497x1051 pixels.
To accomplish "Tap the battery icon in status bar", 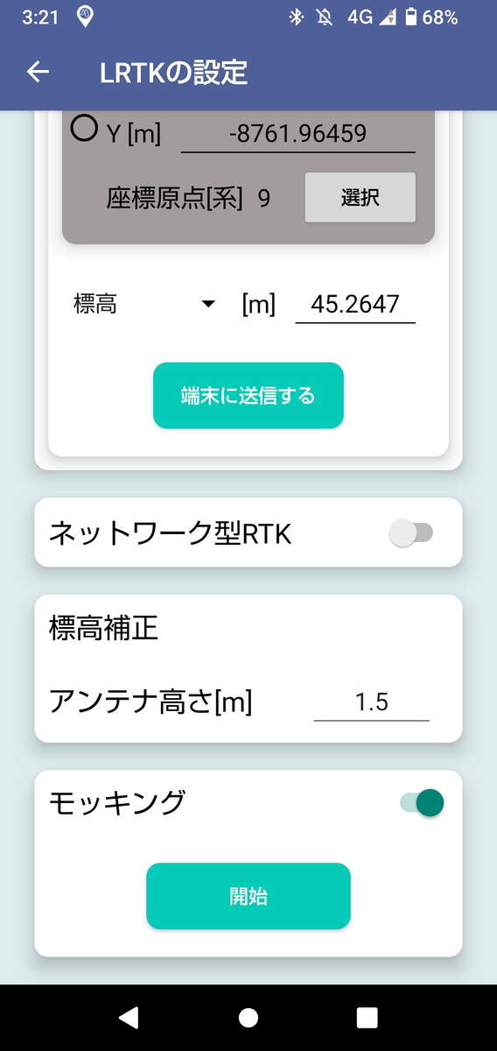I will point(410,17).
